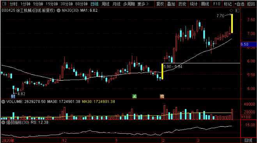Select the 30分钟 period tab

coord(67,4)
